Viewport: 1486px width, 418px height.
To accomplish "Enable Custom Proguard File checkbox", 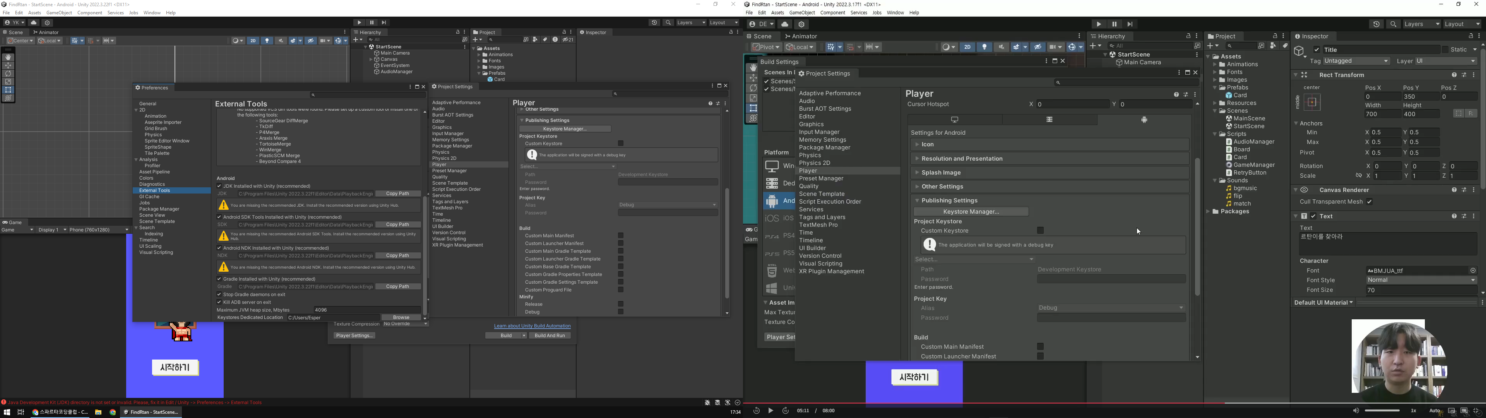I will click(x=621, y=290).
